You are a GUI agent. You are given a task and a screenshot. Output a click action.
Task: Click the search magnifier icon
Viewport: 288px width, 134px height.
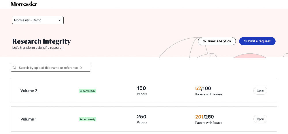tap(14, 67)
